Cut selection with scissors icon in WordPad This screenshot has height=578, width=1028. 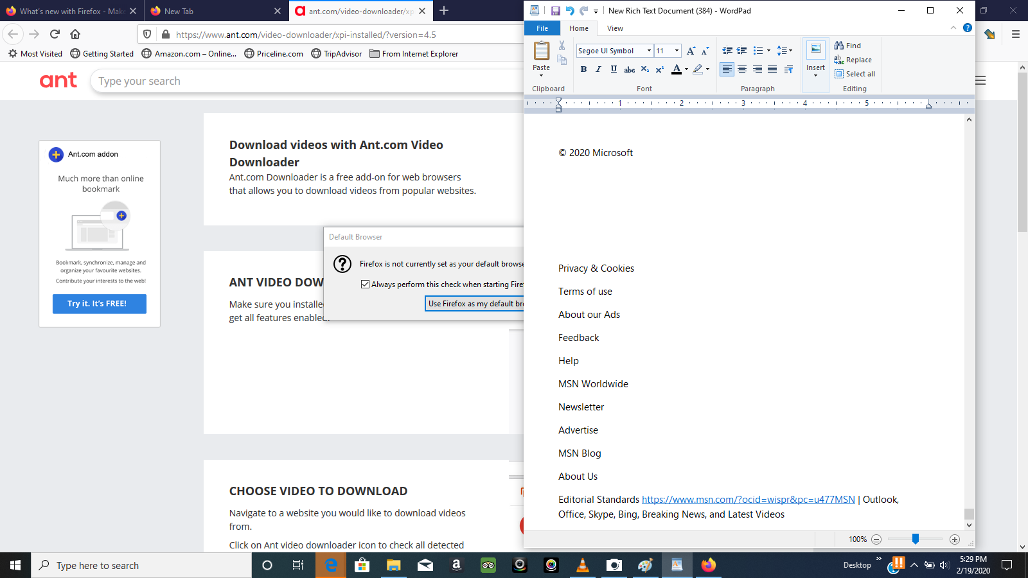pyautogui.click(x=562, y=46)
